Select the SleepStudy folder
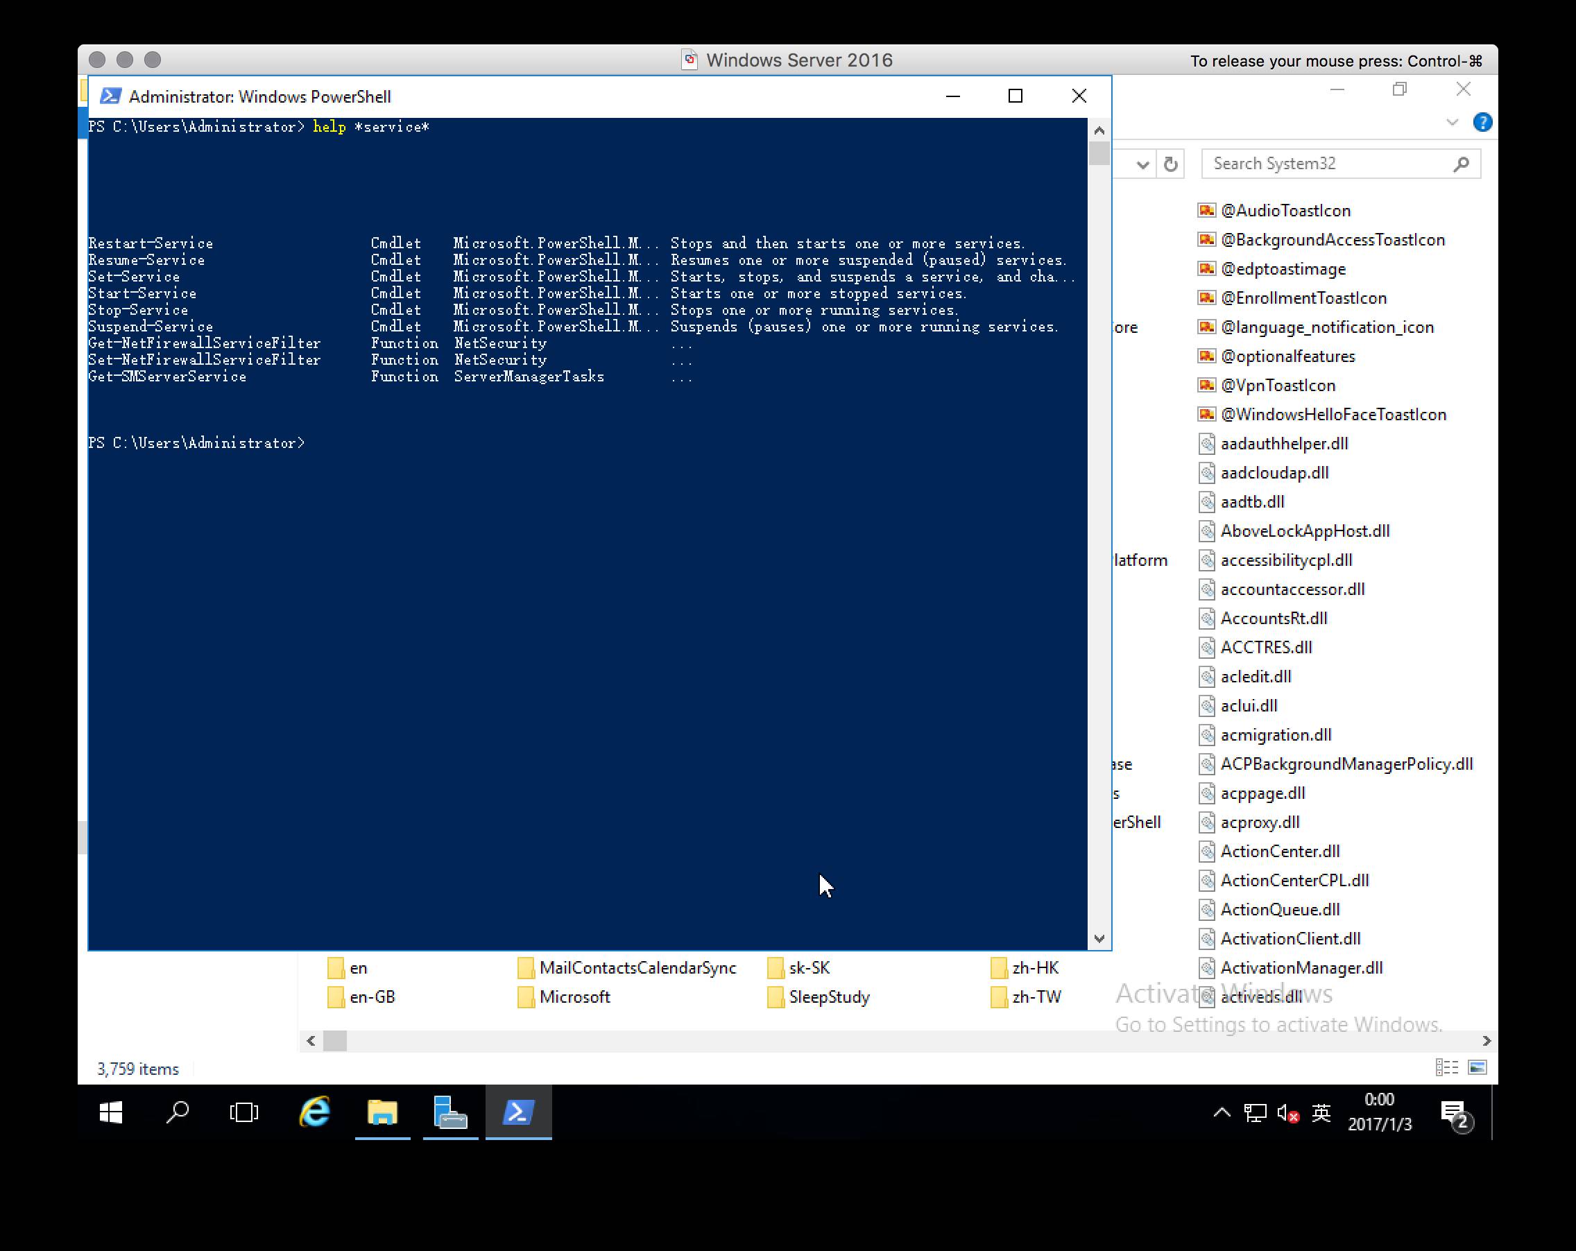 [x=819, y=997]
